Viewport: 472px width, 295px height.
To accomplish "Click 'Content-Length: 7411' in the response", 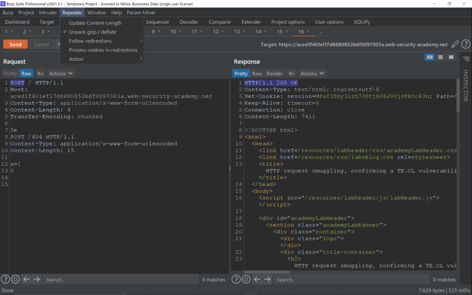I will (x=280, y=116).
